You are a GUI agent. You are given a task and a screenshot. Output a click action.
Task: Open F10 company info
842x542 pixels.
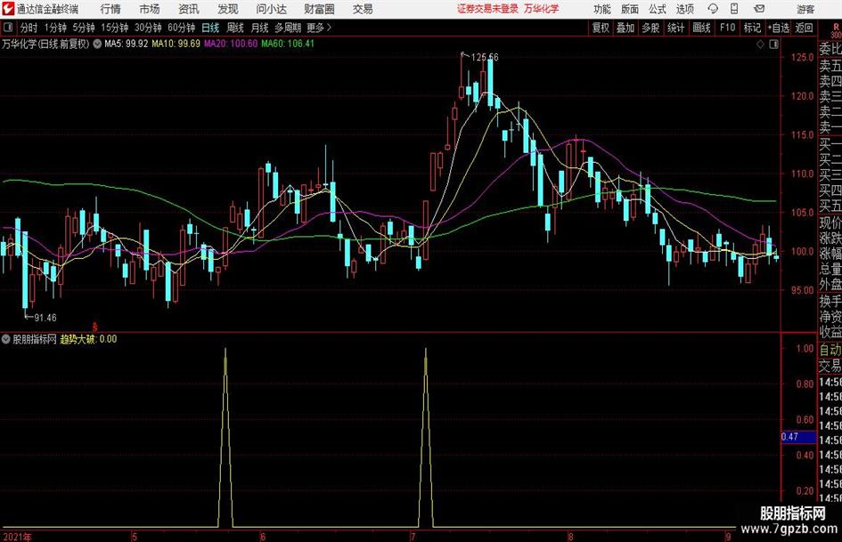(727, 28)
